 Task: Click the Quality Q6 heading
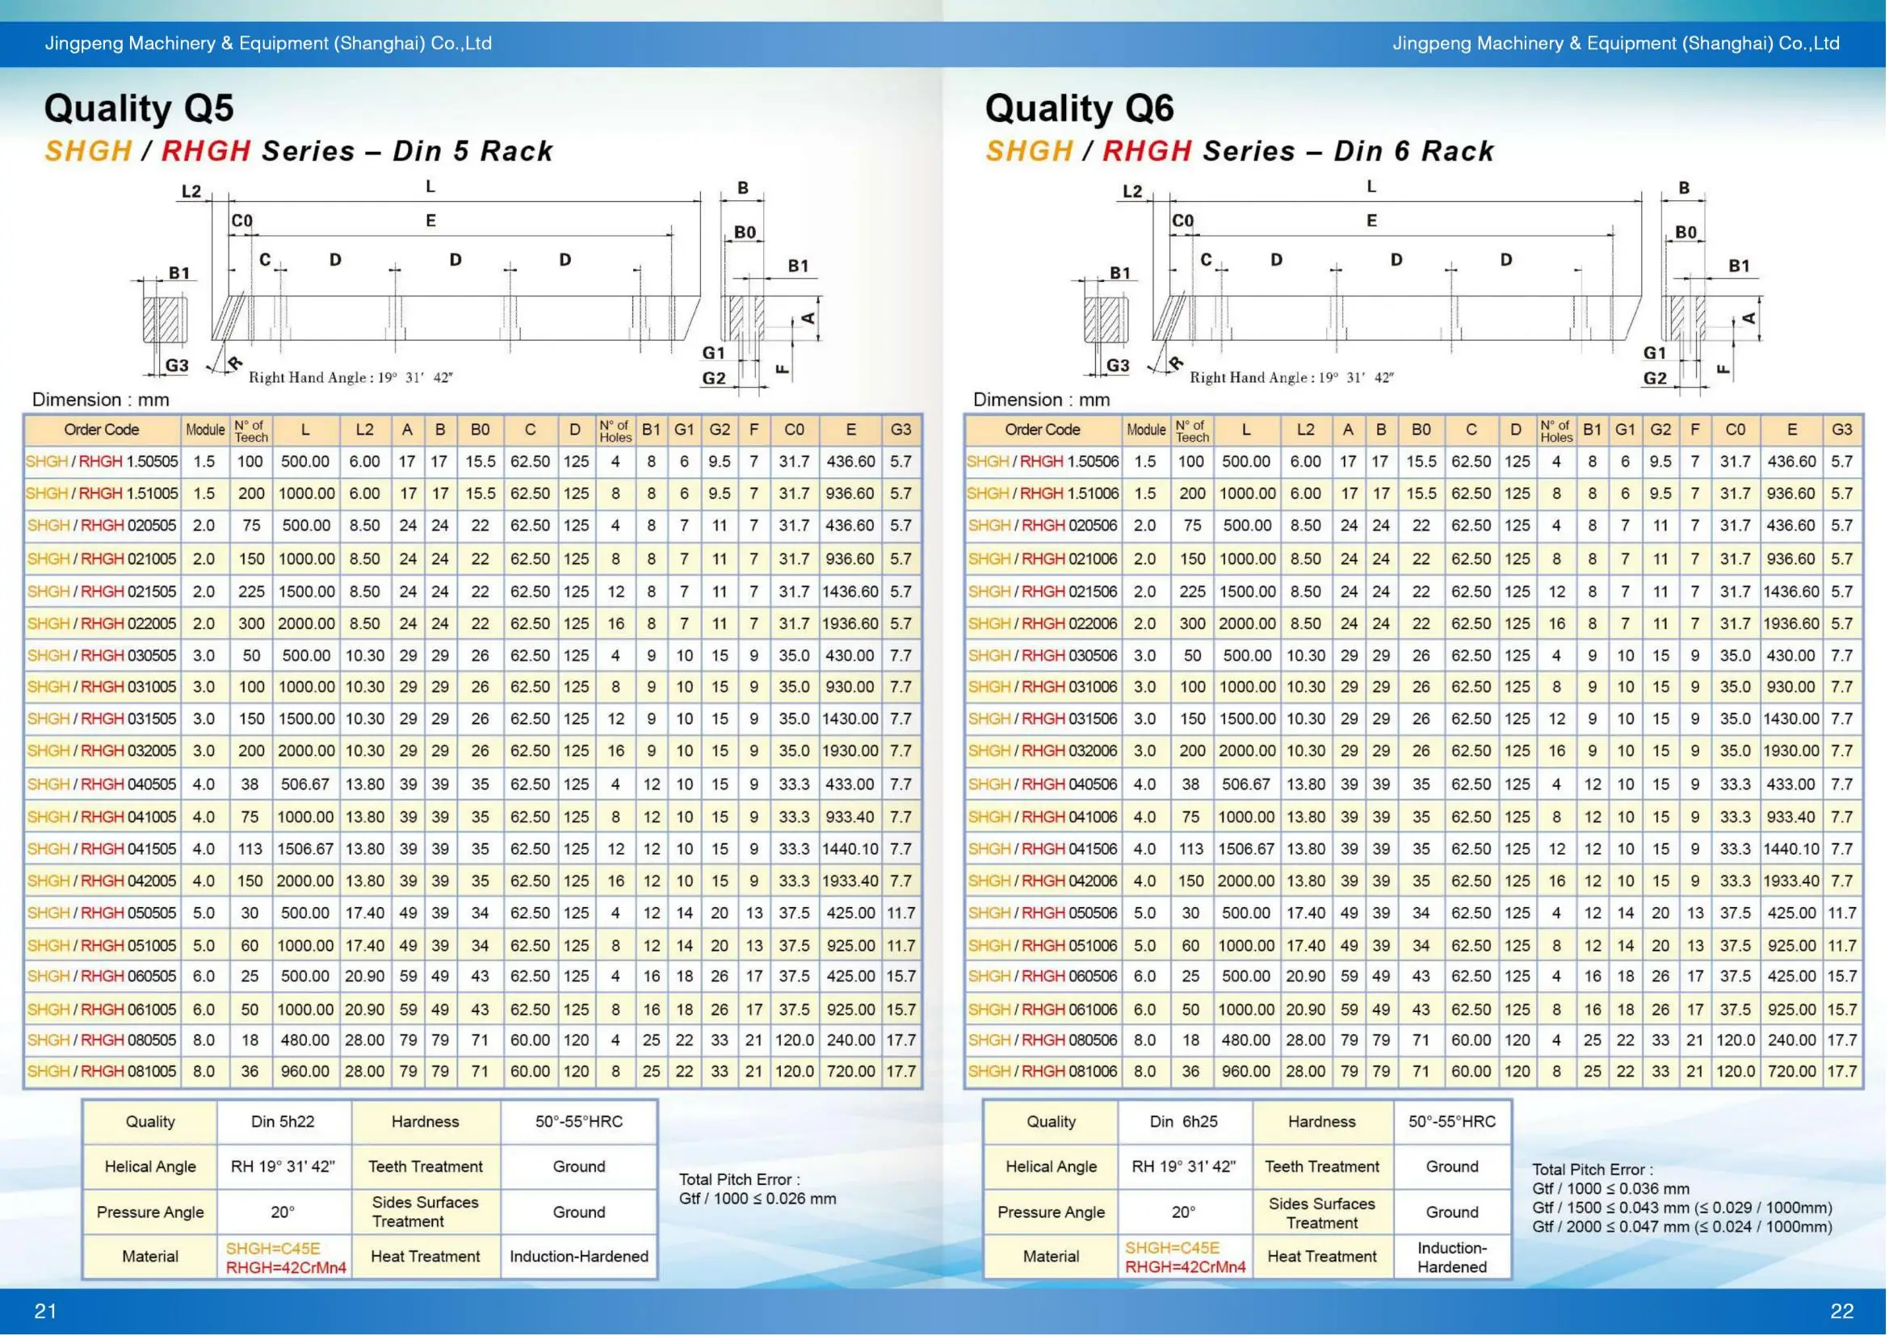click(x=1080, y=108)
